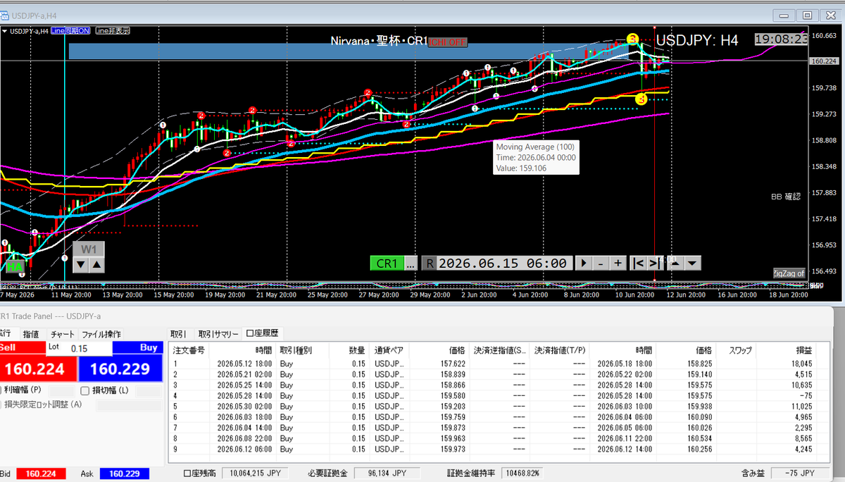Switch to the 取引サマリー tab
The height and width of the screenshot is (482, 845).
tap(218, 333)
